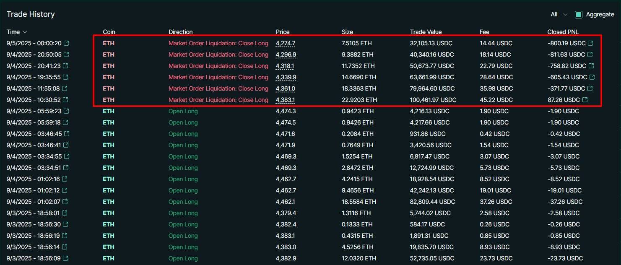Toggle the Aggregate checkbox
This screenshot has height=265, width=621.
click(x=579, y=15)
